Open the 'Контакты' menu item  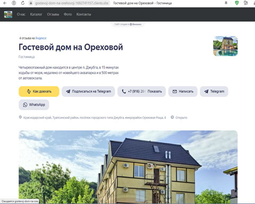point(83,14)
